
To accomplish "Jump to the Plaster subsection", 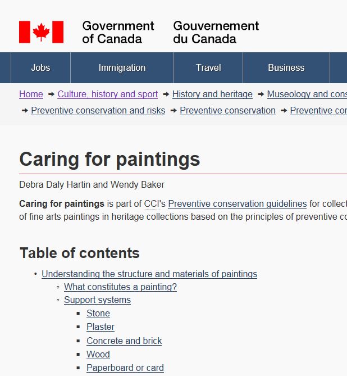I will pos(101,327).
